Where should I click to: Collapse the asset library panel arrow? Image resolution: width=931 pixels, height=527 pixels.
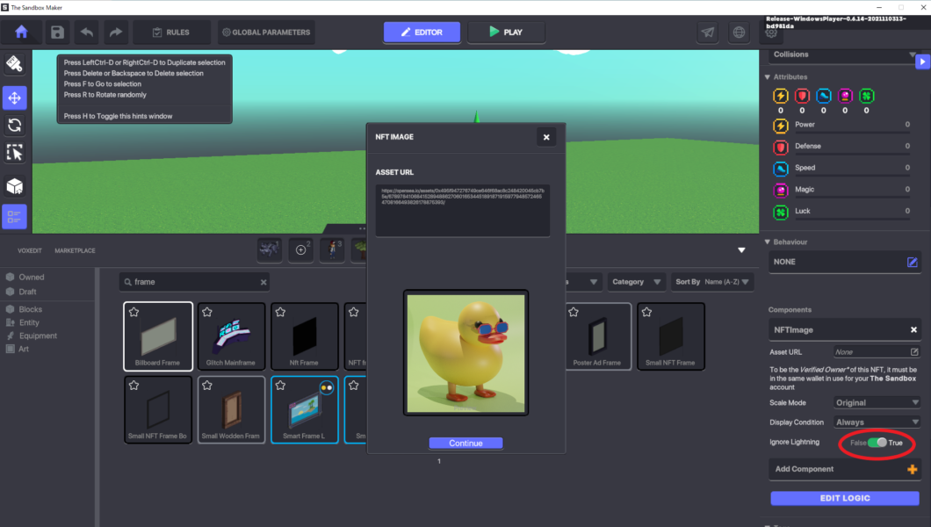point(741,250)
